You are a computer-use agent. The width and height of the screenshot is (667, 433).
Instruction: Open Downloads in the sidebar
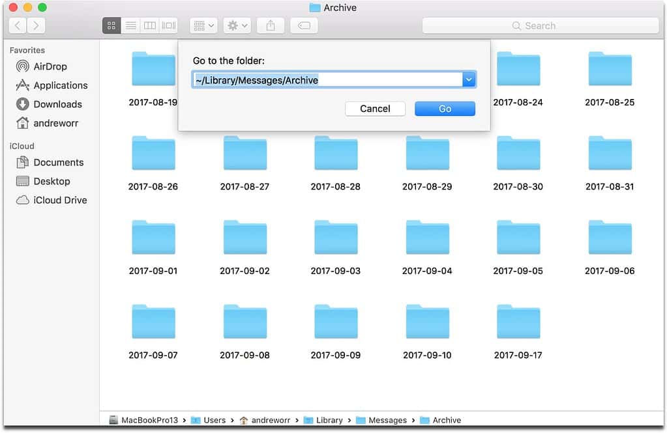point(49,104)
